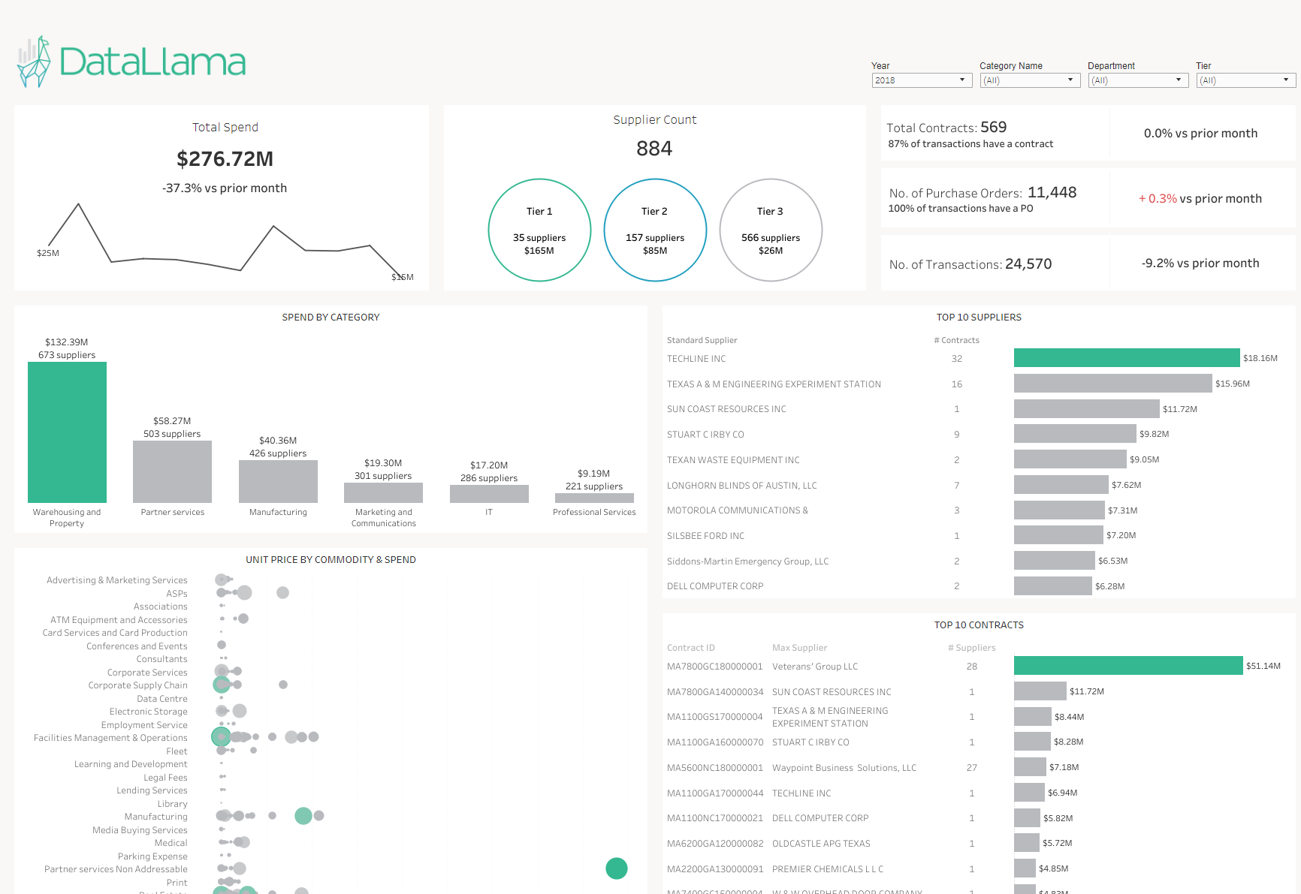This screenshot has height=894, width=1301.
Task: Click the $51.14M green contract bar
Action: [1128, 666]
